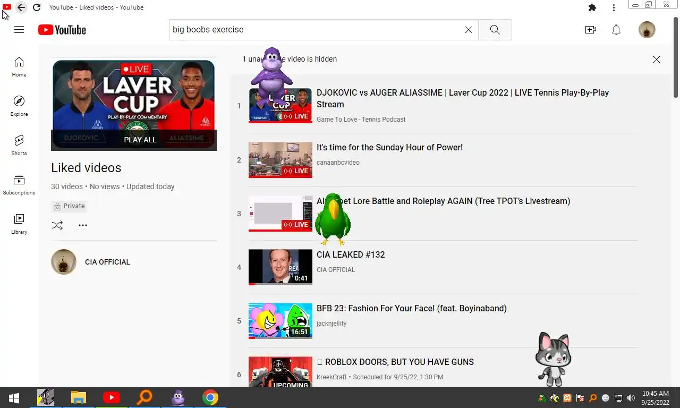Open BFB 23: Fashion For Your Face title
Screen dimensions: 680x408
412,308
